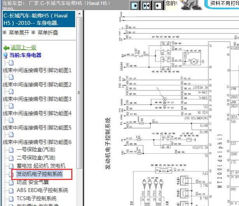Open ABS EBD电子控制系统 diagram
Viewport: 239px width, 206px height.
42,190
